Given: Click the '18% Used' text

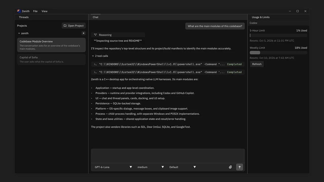Looking at the screenshot, I should (x=301, y=48).
